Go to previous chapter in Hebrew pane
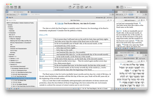Screen dimensions: 153x98 123,89
